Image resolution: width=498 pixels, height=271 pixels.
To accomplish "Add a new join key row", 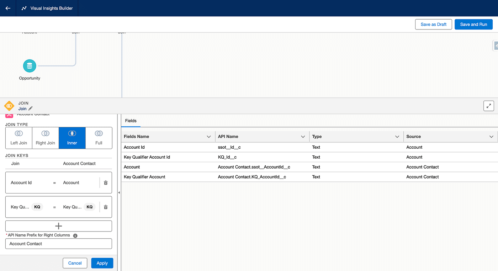I will coord(59,226).
